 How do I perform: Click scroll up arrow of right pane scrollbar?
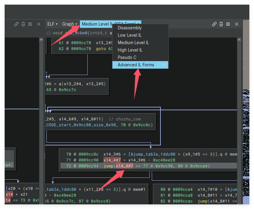coord(239,40)
